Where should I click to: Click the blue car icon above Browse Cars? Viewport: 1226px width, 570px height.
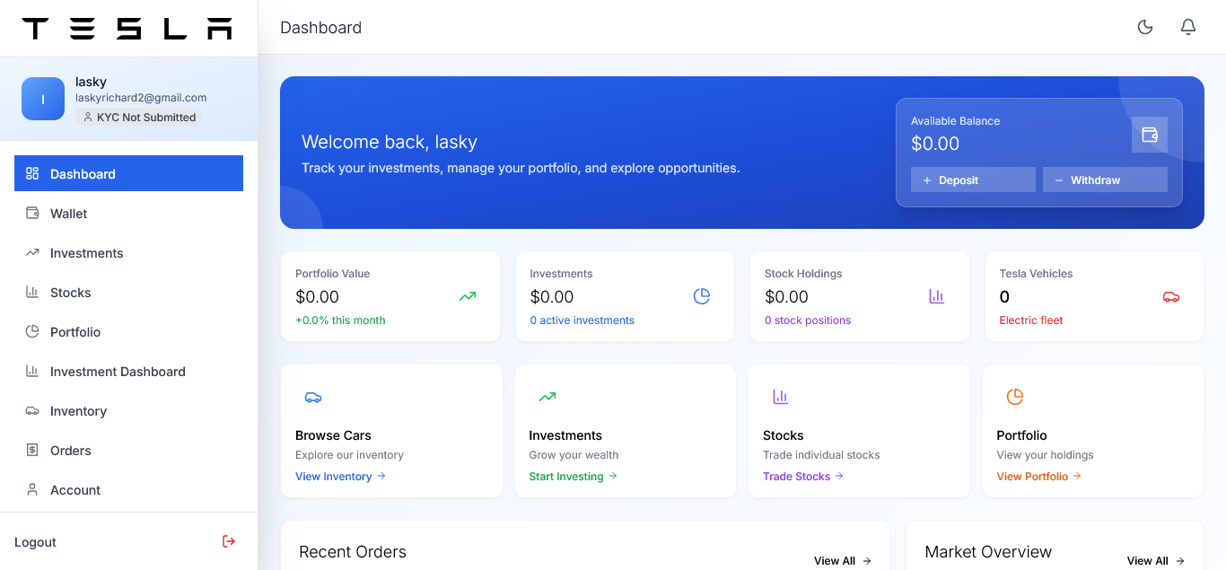tap(313, 397)
